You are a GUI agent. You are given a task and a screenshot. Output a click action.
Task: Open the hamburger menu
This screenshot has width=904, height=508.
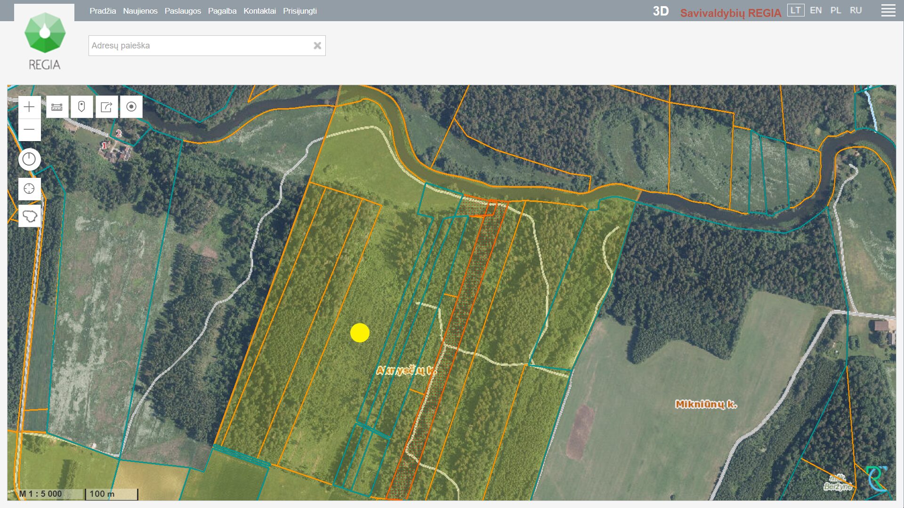(x=889, y=10)
